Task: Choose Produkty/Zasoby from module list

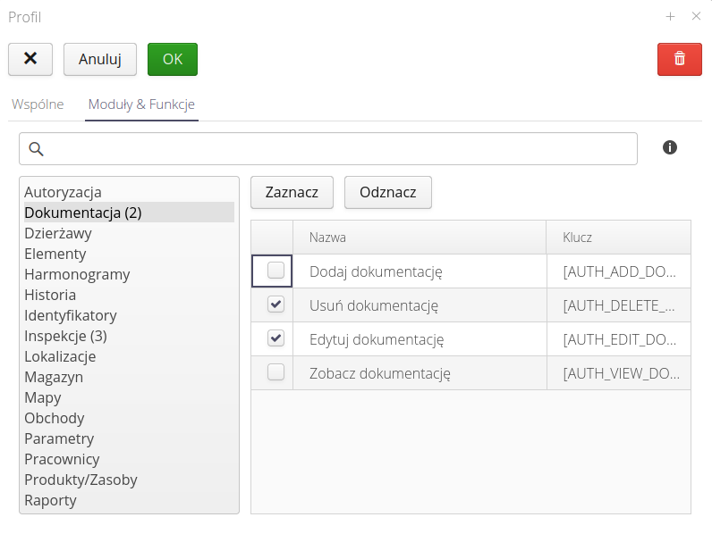Action: tap(81, 480)
